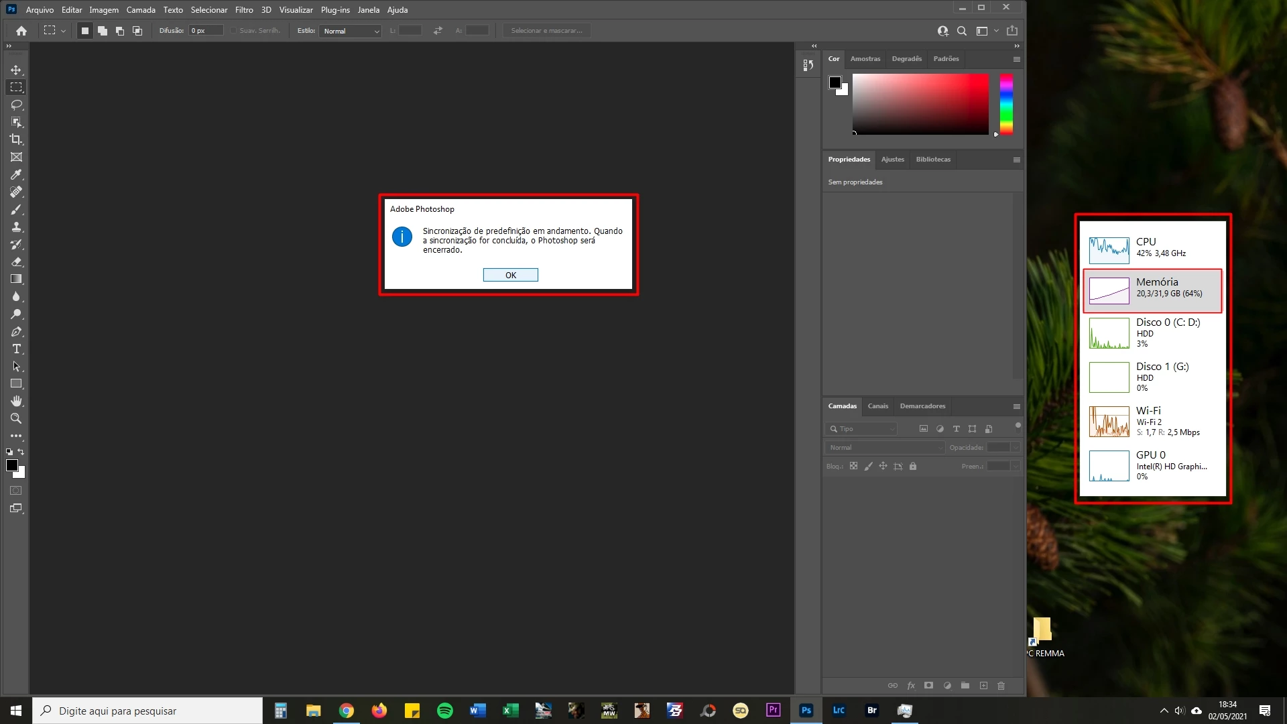Click the Home icon in options bar

tap(21, 31)
